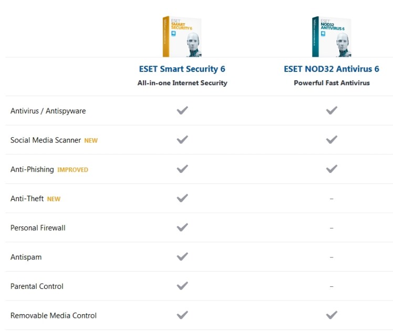Click the Personal Firewall feature label

coord(38,228)
